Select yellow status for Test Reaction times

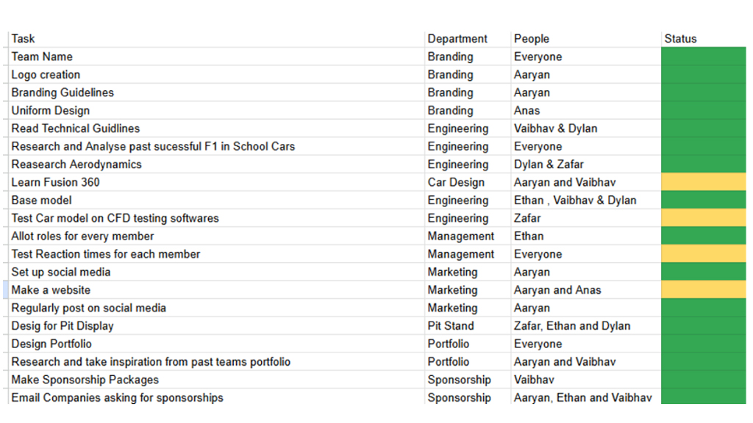tap(704, 254)
